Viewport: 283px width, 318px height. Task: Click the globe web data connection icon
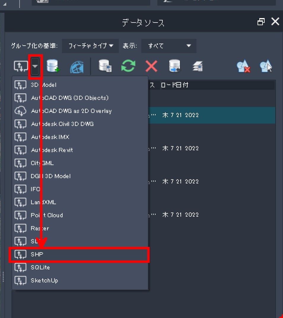(77, 67)
